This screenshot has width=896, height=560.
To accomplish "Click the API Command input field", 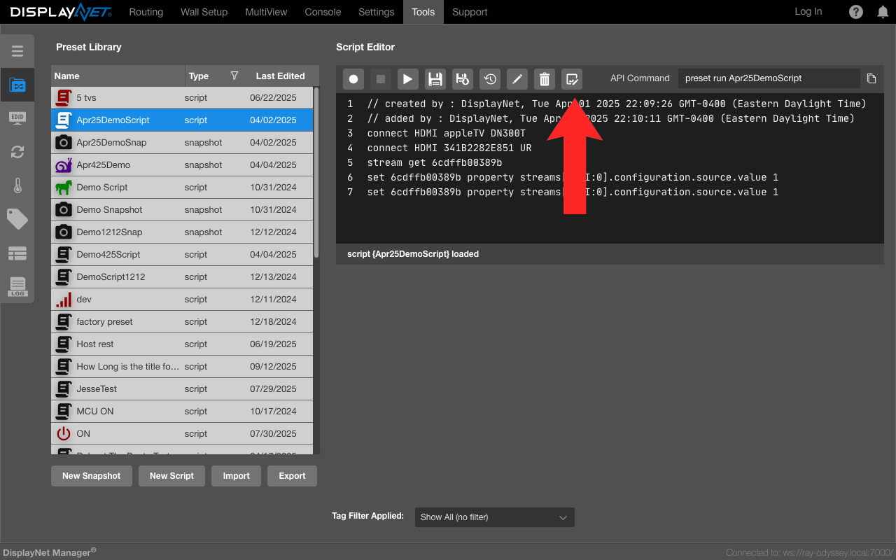I will (769, 78).
